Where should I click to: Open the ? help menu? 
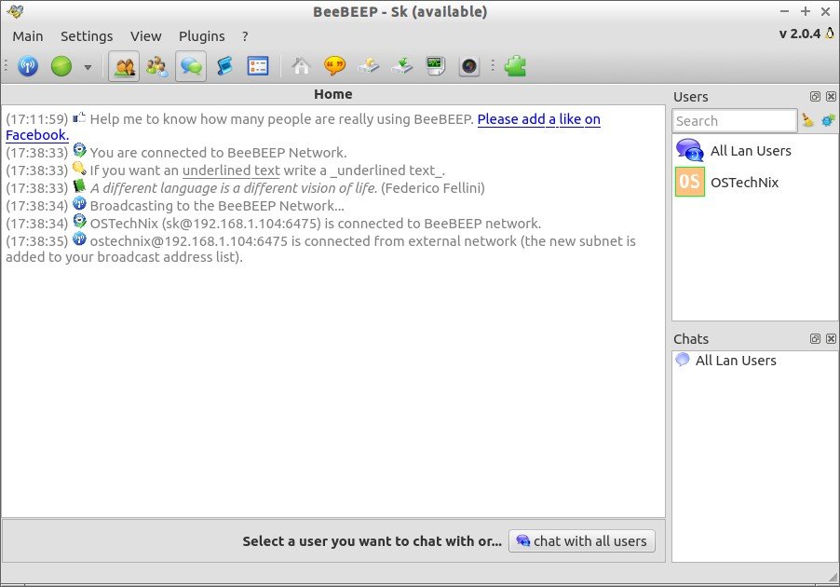pos(245,36)
